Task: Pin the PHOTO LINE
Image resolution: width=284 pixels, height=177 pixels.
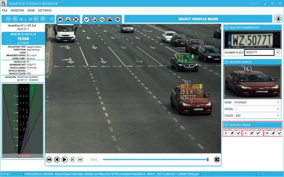Action: (x=232, y=133)
